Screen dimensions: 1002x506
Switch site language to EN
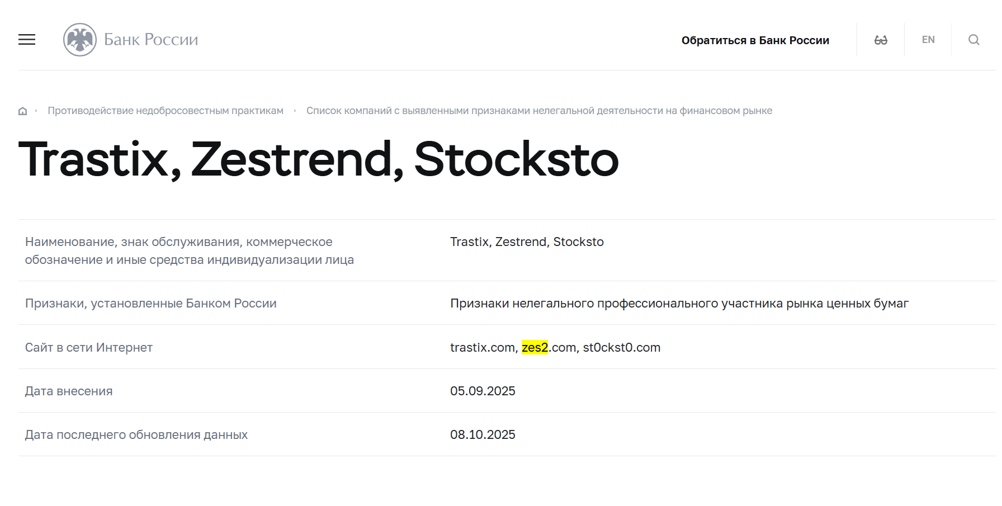click(928, 40)
